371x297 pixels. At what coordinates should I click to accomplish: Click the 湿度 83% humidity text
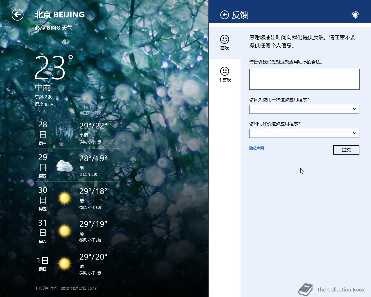[x=44, y=104]
